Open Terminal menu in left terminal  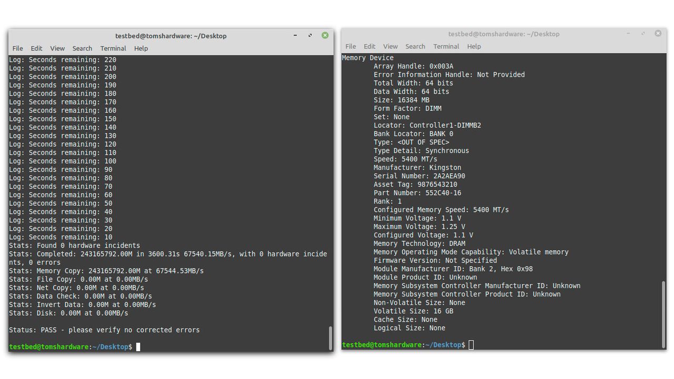(x=113, y=48)
